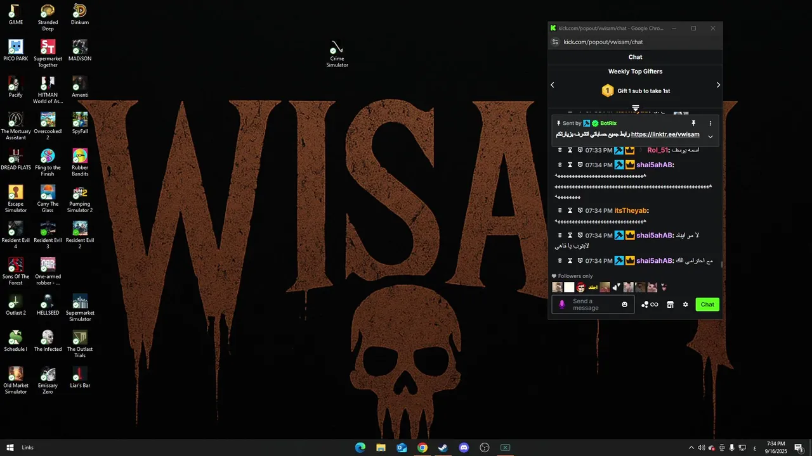
Task: Open the emoji picker in message box
Action: pyautogui.click(x=624, y=305)
